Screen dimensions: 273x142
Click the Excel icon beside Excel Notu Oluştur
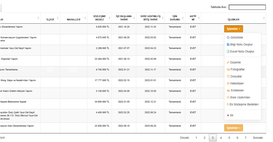[228, 51]
